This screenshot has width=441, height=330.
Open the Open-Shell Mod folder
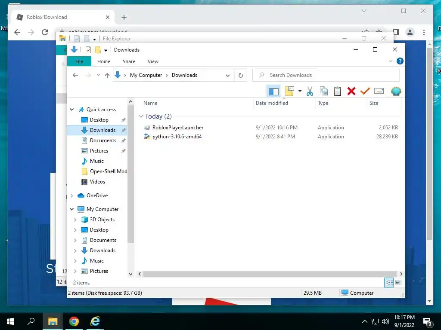click(109, 171)
